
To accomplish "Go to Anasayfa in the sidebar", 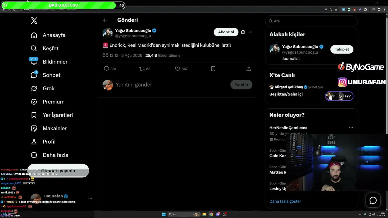I will tap(48, 35).
